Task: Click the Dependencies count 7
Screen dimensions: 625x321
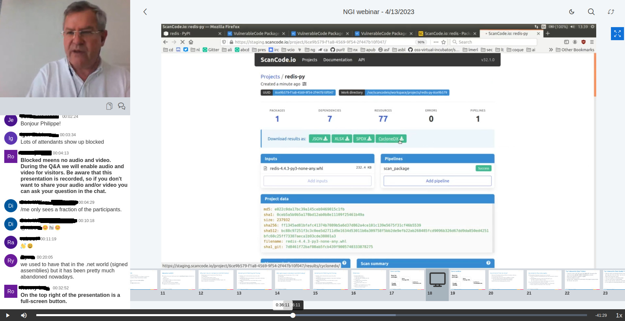Action: 330,119
